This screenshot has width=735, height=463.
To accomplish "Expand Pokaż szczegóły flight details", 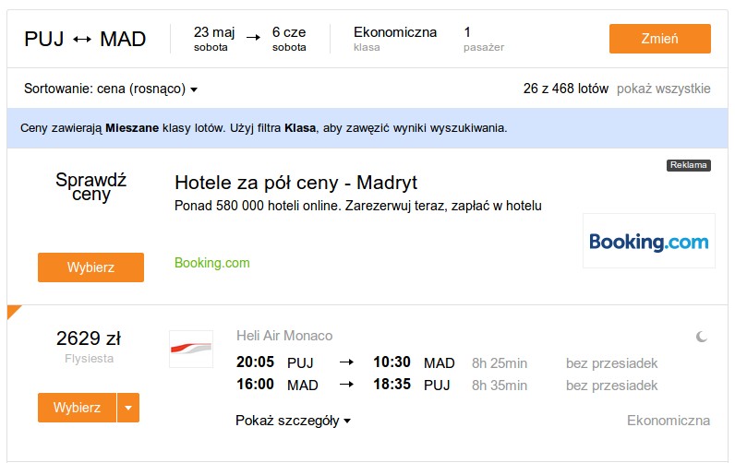I will click(x=293, y=421).
